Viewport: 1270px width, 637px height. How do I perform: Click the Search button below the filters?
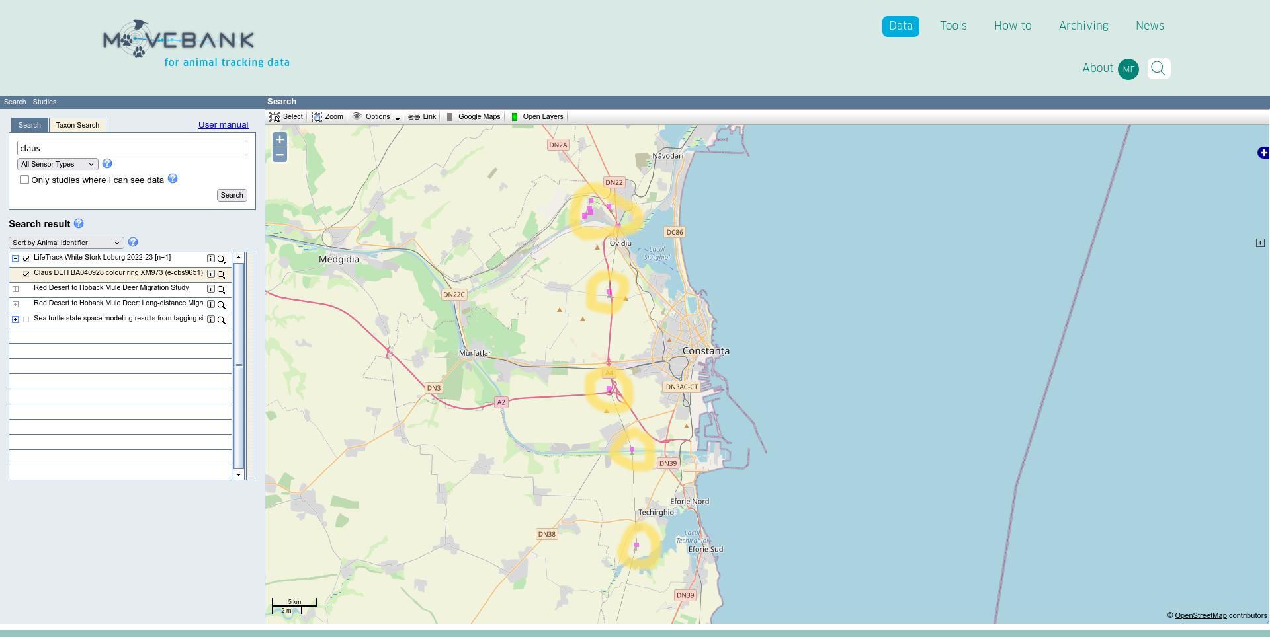(x=232, y=196)
